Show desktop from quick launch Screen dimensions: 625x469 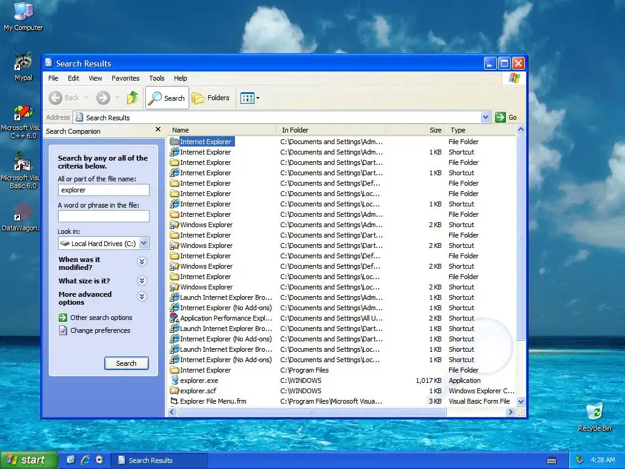tap(71, 460)
